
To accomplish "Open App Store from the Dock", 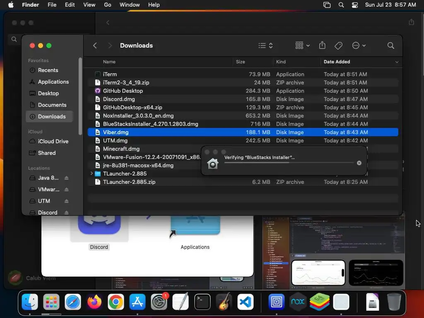I will [137, 302].
